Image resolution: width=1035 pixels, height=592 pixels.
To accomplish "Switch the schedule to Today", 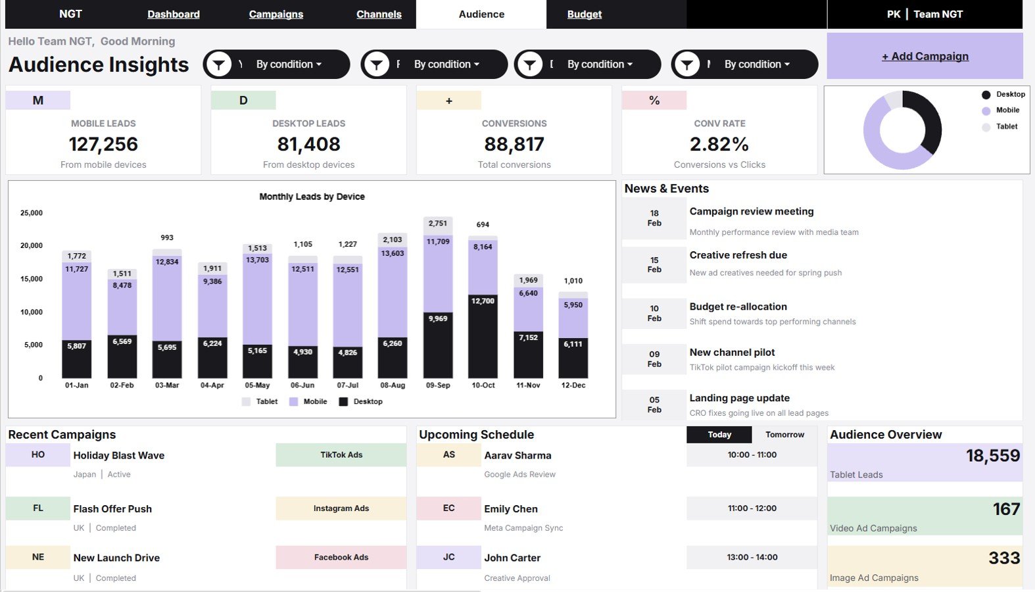I will click(719, 435).
